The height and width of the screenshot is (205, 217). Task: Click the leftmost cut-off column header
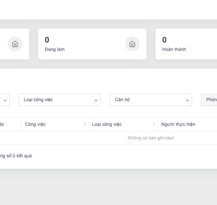[3, 124]
